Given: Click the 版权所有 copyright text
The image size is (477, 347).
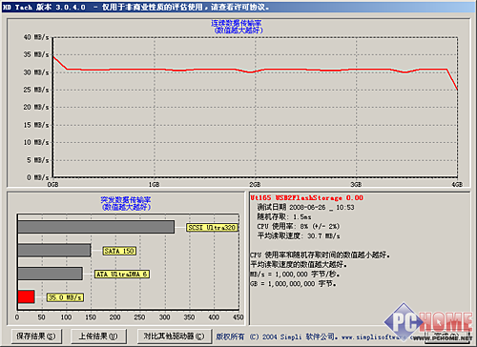Looking at the screenshot, I should pyautogui.click(x=230, y=337).
